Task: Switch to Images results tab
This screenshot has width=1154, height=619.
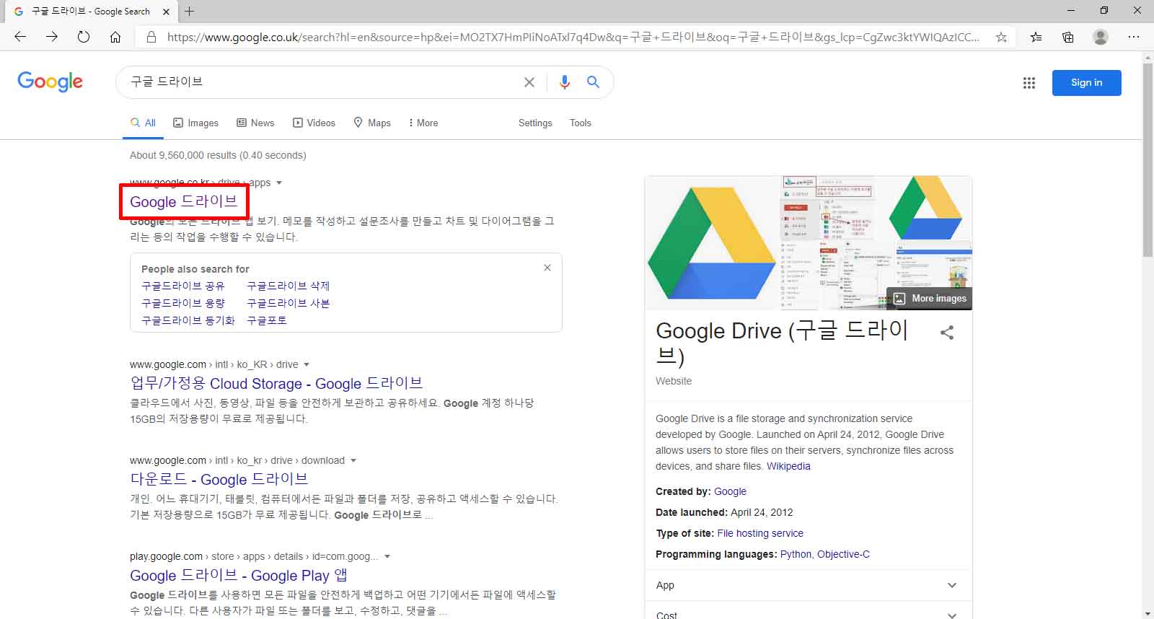Action: pyautogui.click(x=195, y=123)
